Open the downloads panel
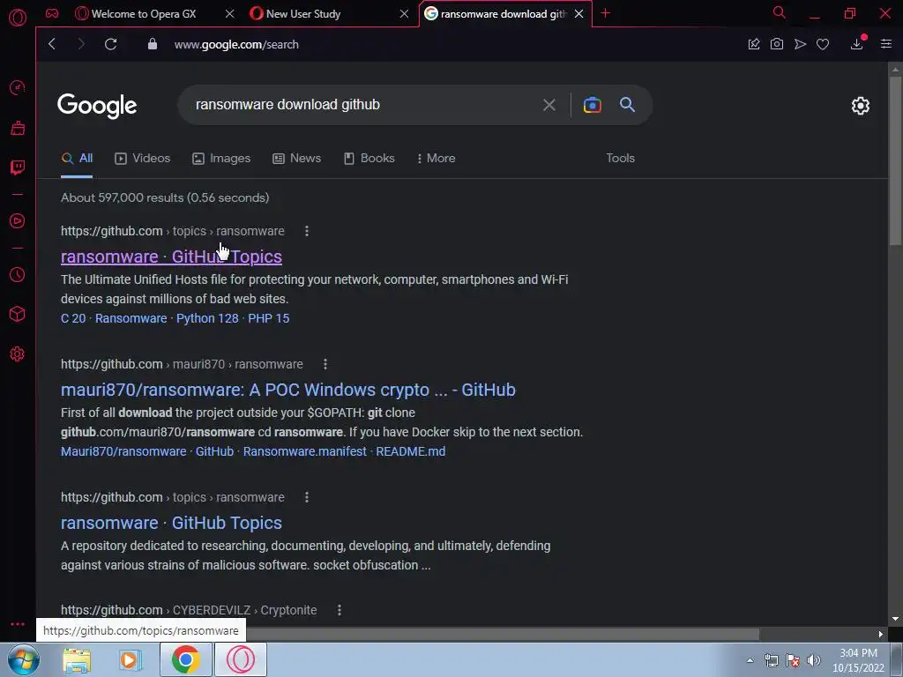Screen dimensions: 903x677 (857, 44)
